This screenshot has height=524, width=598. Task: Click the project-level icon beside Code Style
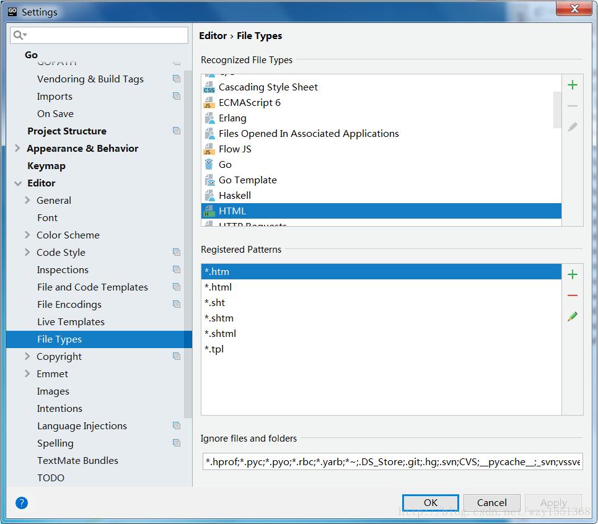tap(176, 252)
